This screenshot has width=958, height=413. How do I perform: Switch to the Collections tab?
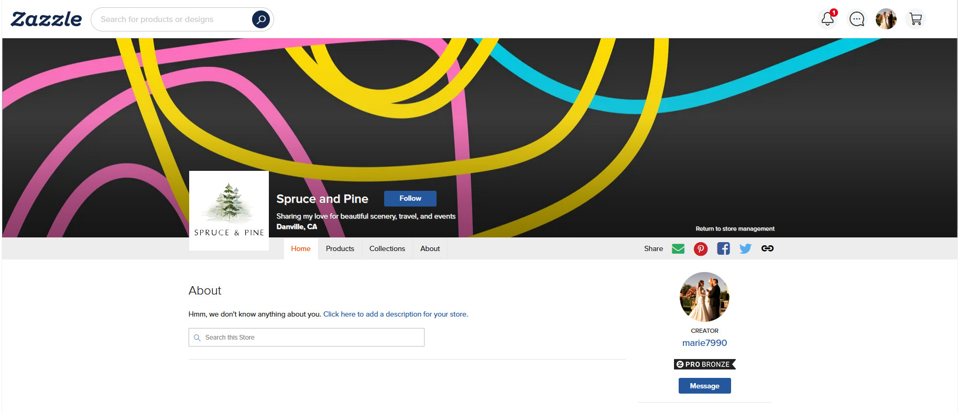click(x=387, y=248)
